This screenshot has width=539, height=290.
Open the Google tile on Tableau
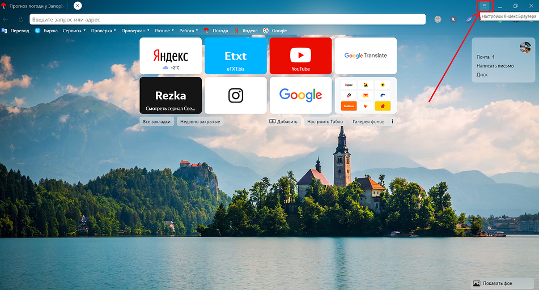[x=300, y=95]
